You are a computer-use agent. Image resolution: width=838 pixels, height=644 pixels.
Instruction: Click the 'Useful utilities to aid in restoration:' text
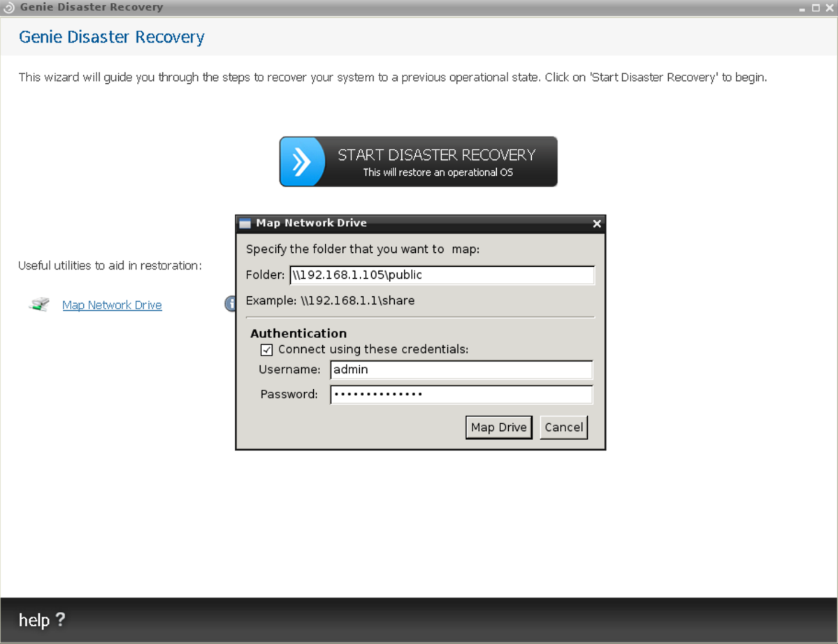(110, 265)
